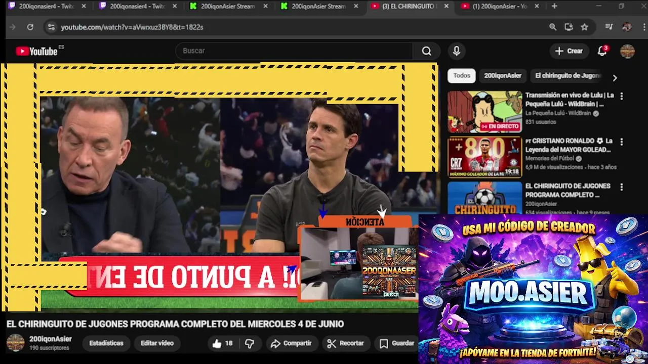The image size is (648, 364).
Task: Open options for CRISTIANO RONALDO video
Action: [621, 142]
